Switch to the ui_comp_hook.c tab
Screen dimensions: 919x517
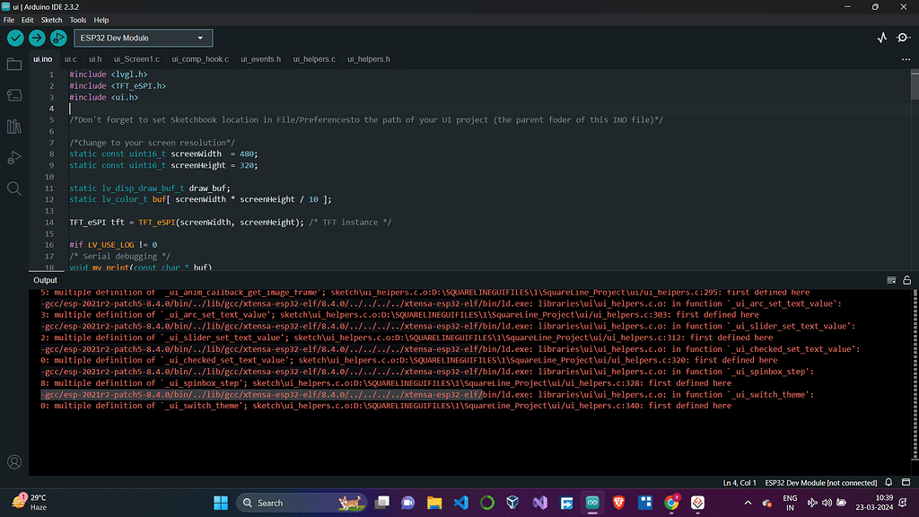point(200,59)
